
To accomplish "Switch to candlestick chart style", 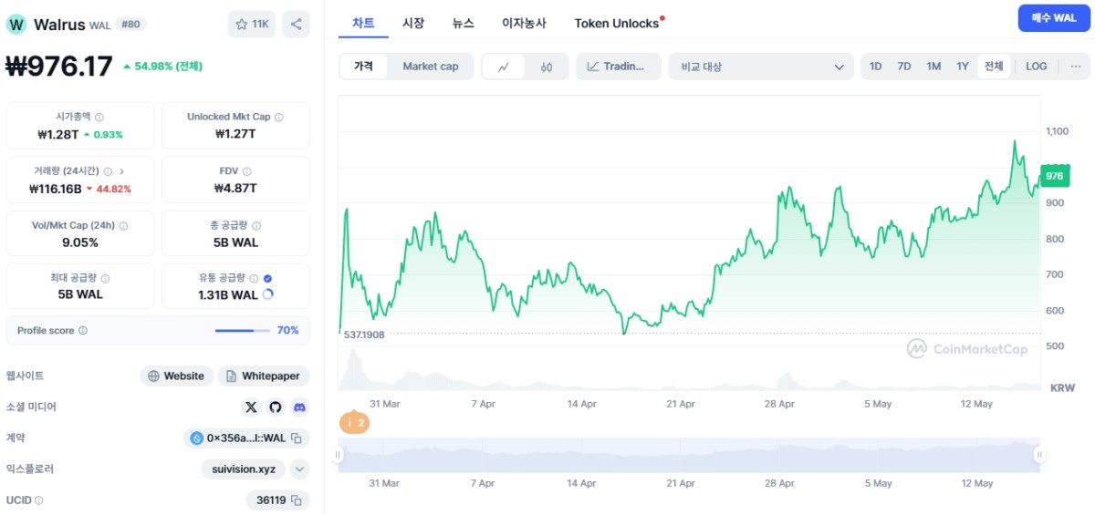I will coord(547,67).
